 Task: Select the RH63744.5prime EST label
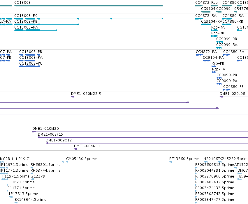pos(45,171)
